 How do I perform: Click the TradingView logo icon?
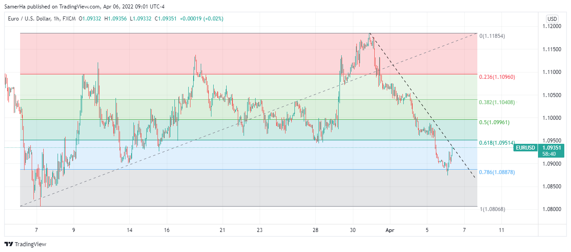point(9,244)
